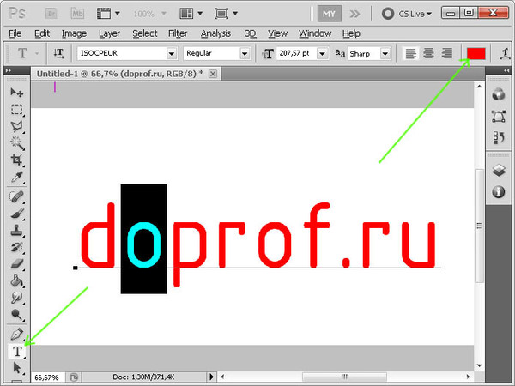Select the Eyedropper tool

pyautogui.click(x=16, y=178)
